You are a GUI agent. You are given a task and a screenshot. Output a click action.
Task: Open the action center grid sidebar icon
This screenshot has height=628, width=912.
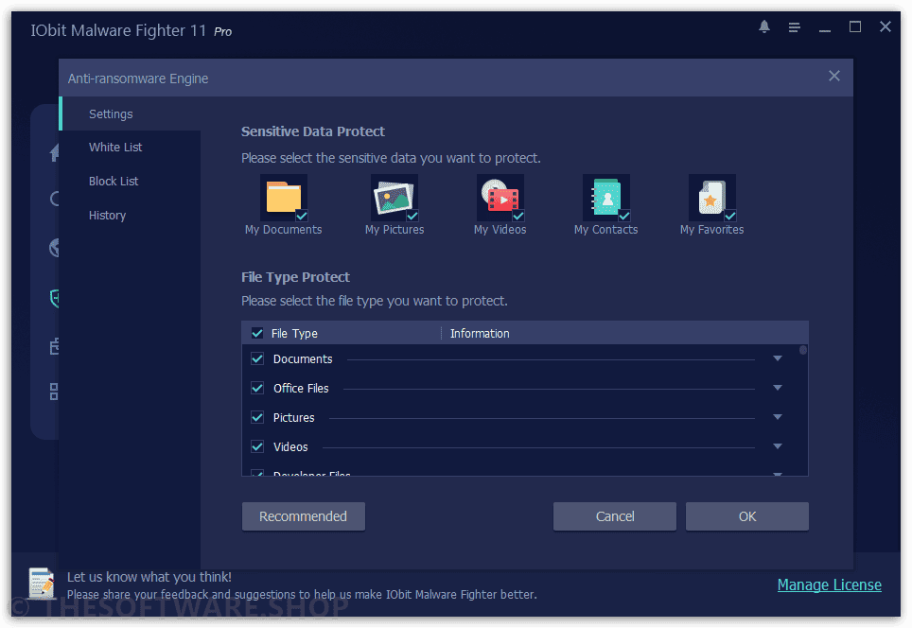(54, 392)
